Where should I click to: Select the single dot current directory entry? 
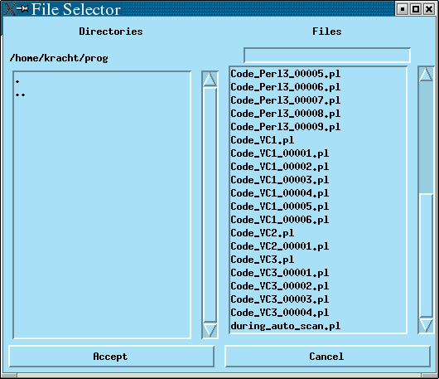pos(17,81)
